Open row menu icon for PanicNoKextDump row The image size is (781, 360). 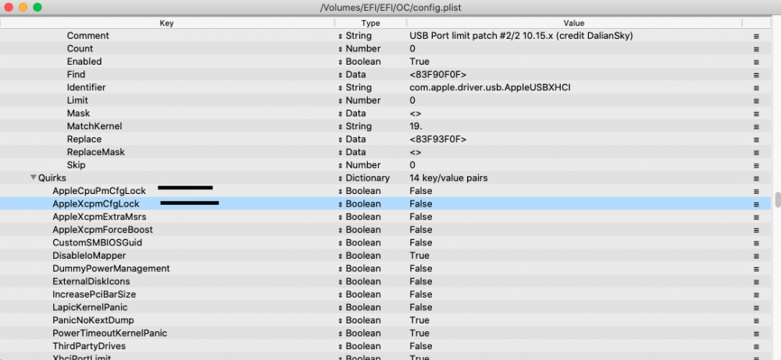(756, 321)
